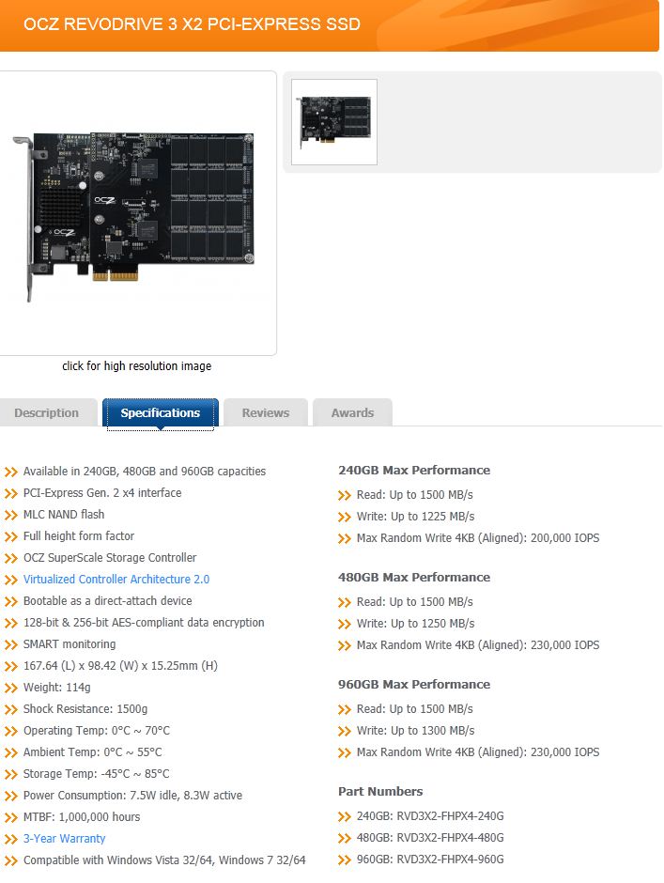Click the arrow bullet beside MLC NAND flash
This screenshot has height=883, width=664.
click(10, 516)
